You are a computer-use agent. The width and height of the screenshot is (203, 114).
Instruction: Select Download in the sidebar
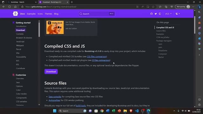coord(20,30)
